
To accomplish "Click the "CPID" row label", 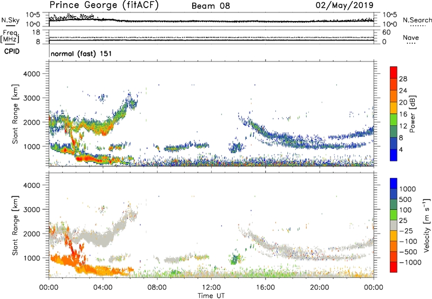I will [x=12, y=51].
